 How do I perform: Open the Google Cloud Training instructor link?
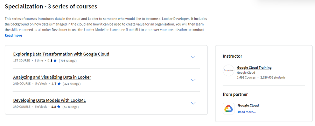click(254, 68)
